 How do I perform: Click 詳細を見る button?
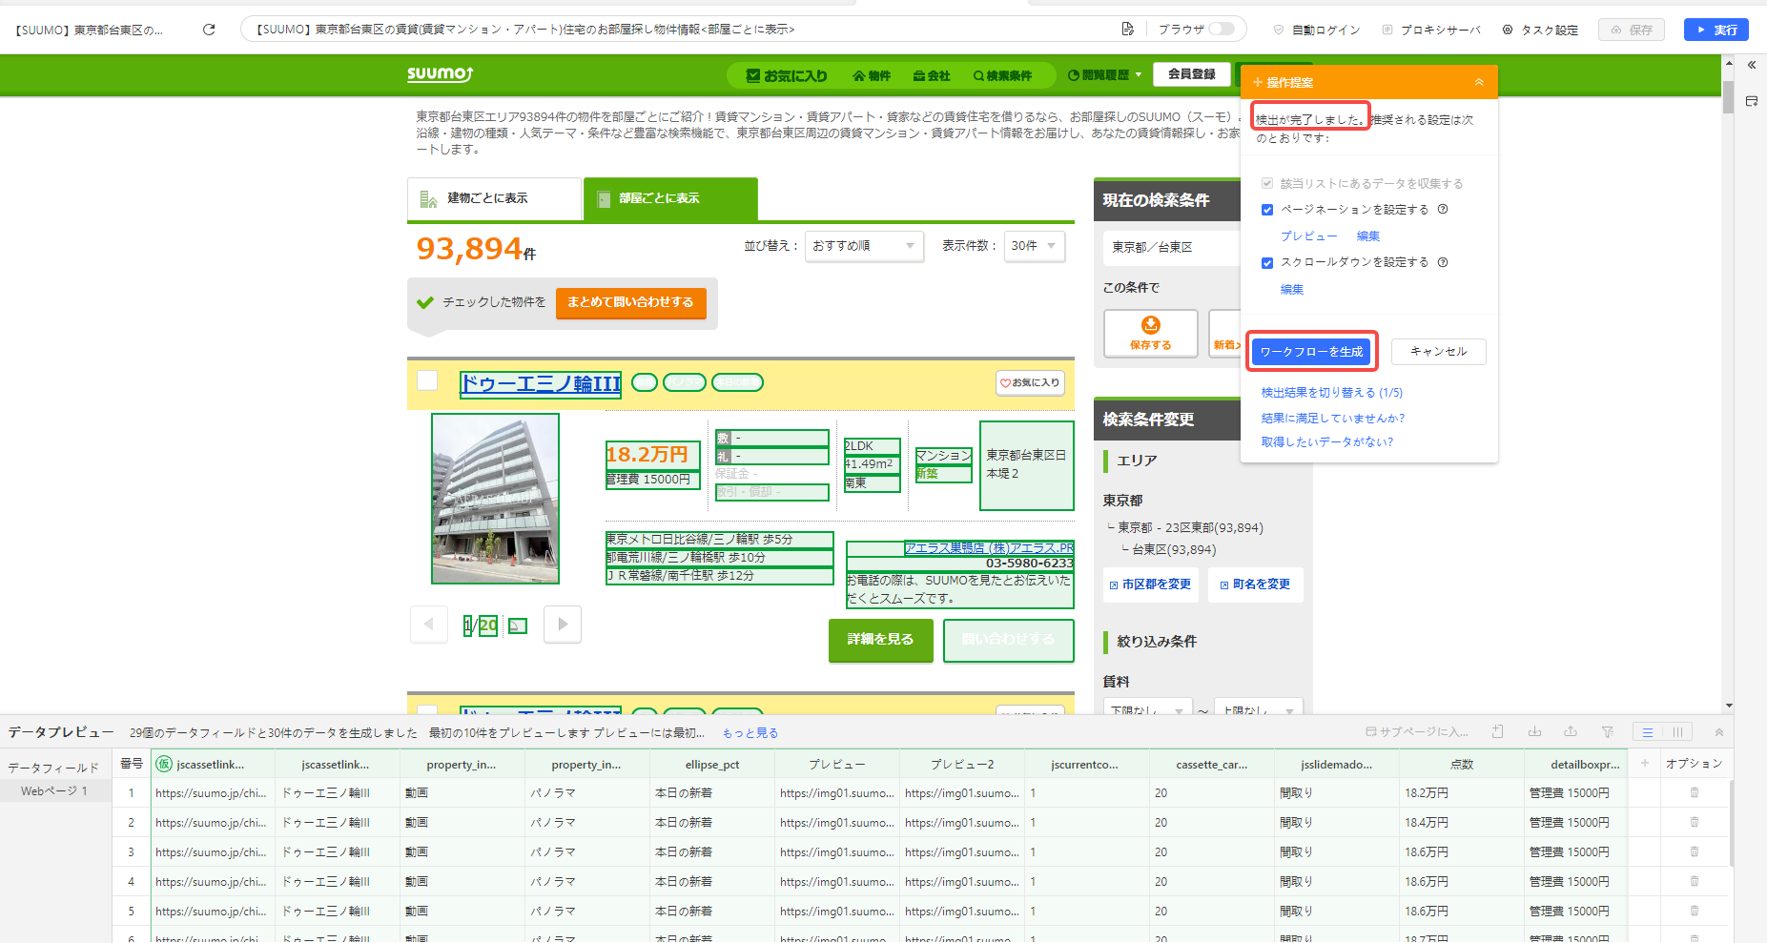pos(880,640)
